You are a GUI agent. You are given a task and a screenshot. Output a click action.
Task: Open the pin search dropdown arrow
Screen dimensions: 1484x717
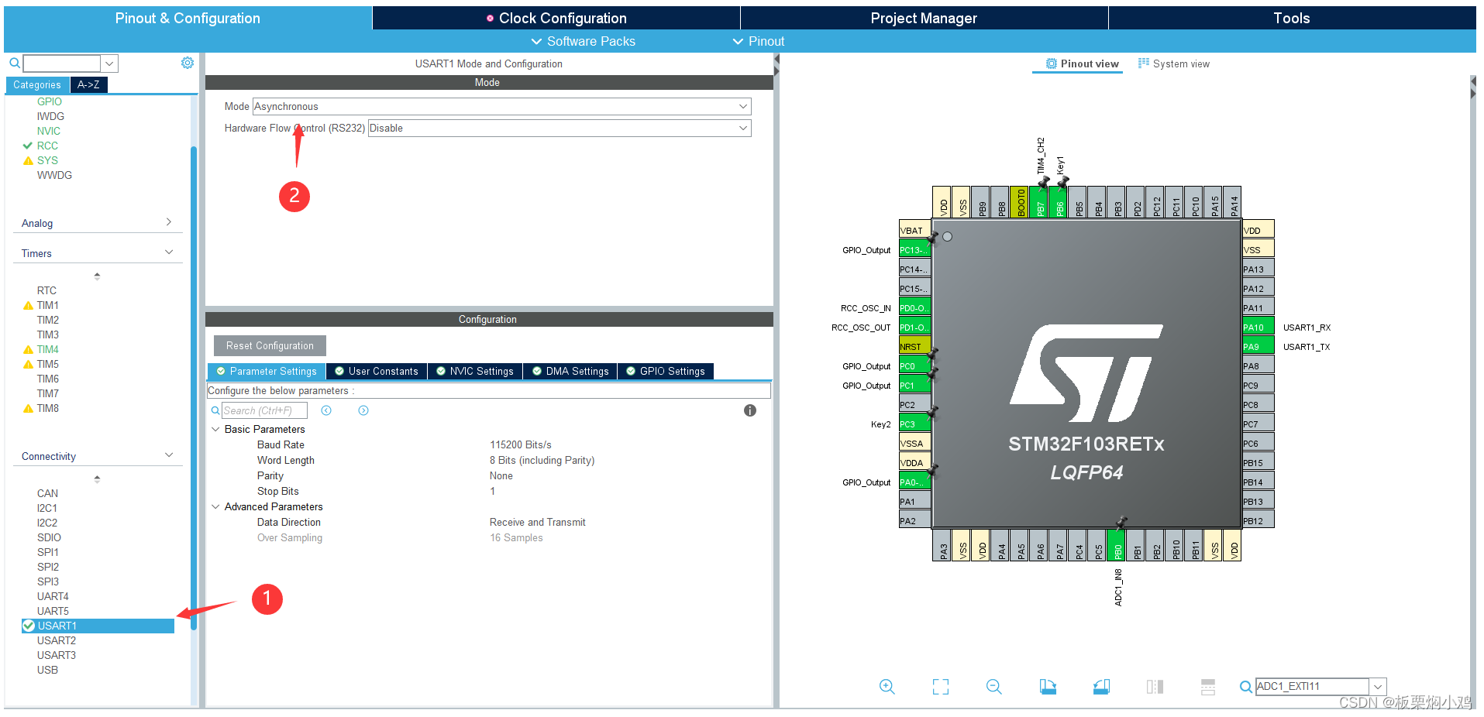(x=1377, y=687)
